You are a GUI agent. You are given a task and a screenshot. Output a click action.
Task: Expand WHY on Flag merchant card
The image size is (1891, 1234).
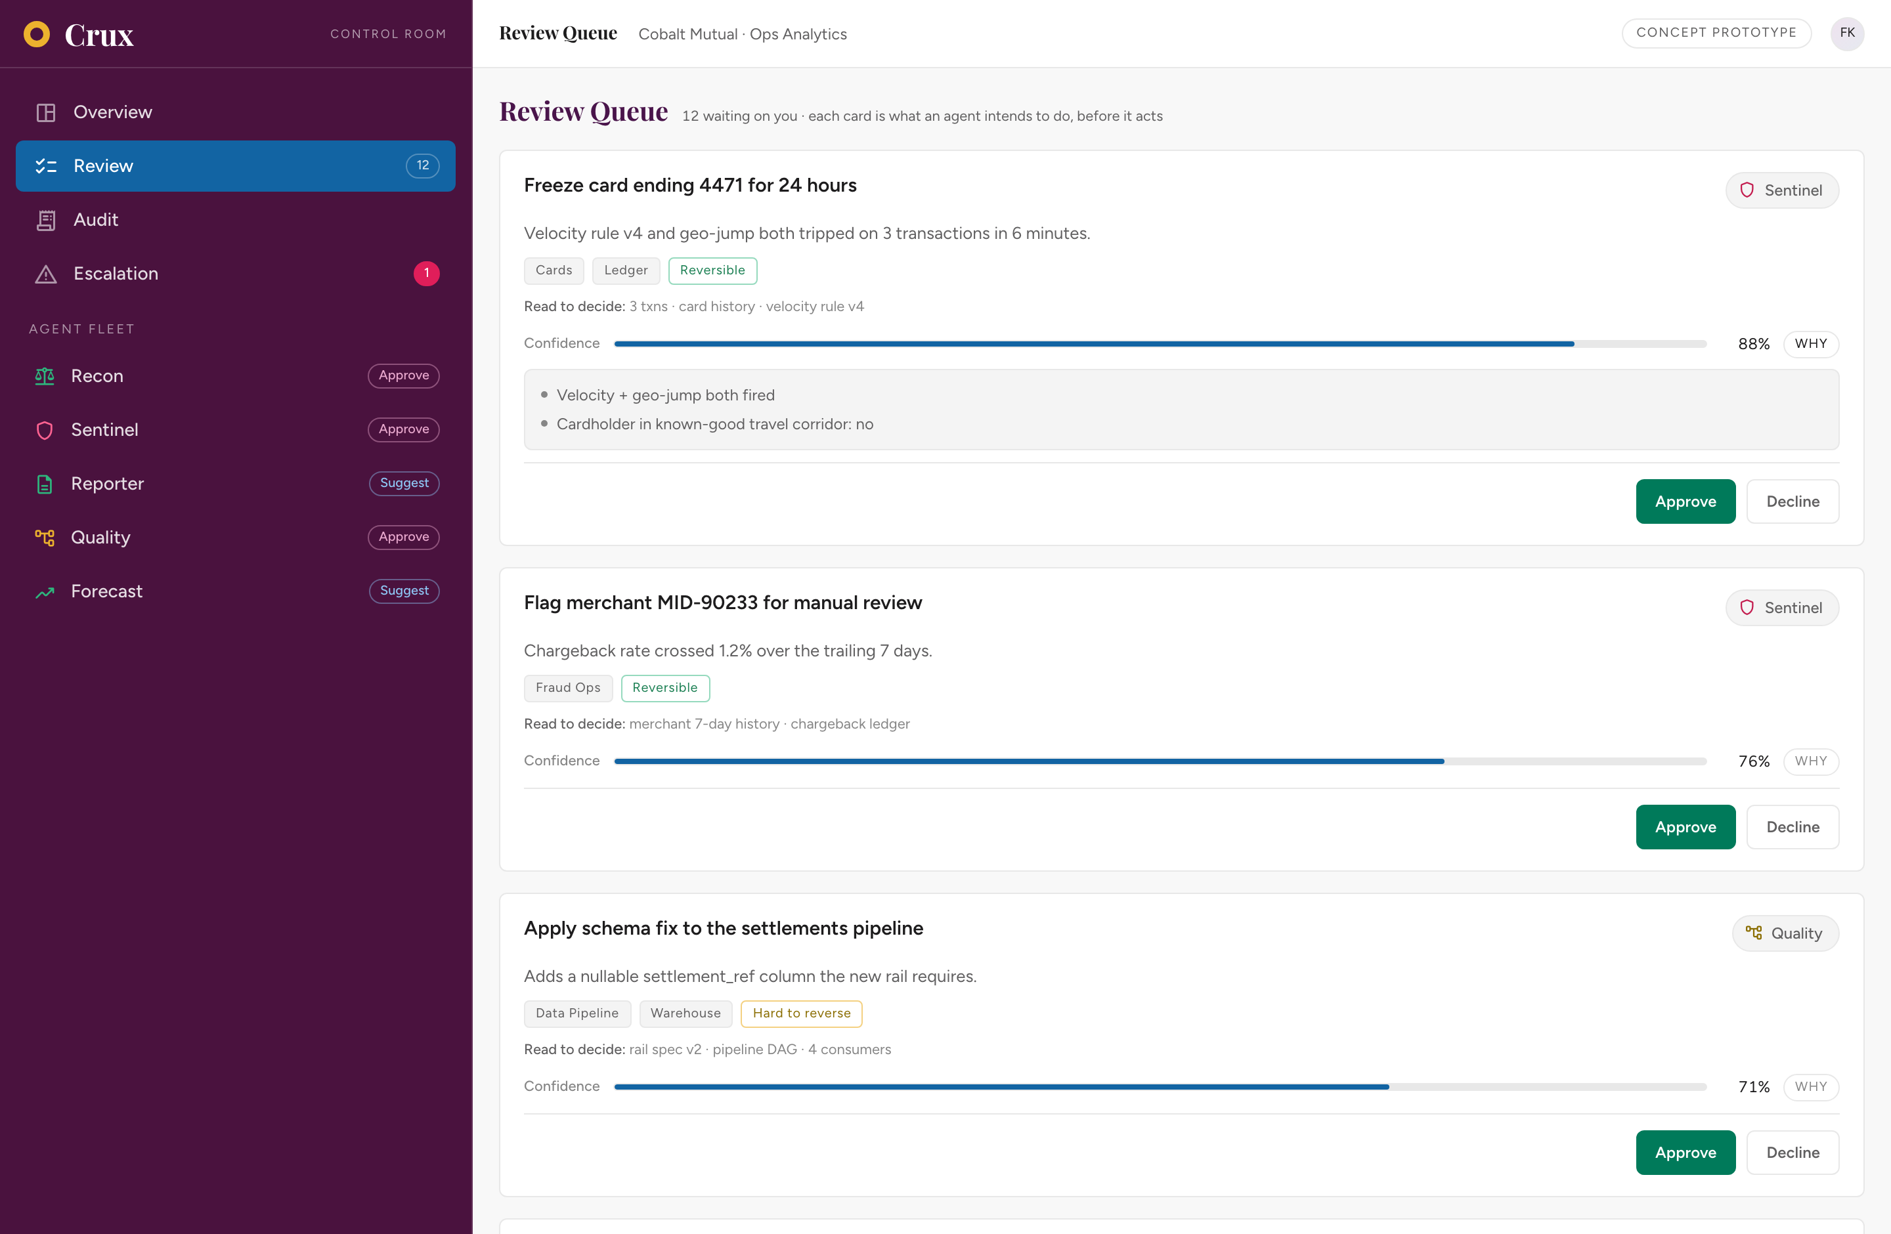(x=1811, y=761)
